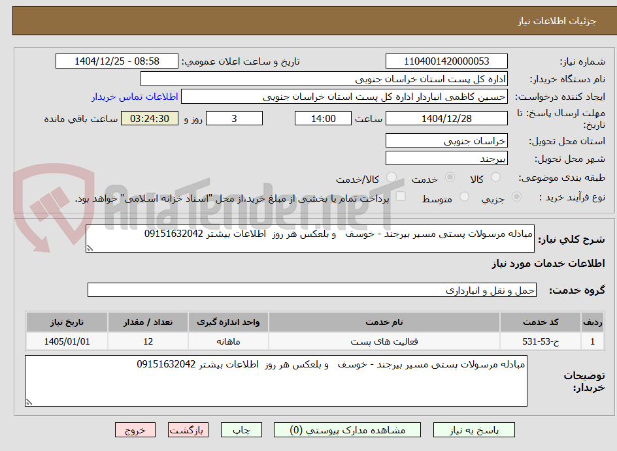Click the announcement date field 1404/12/25 - 08:58

[117, 61]
